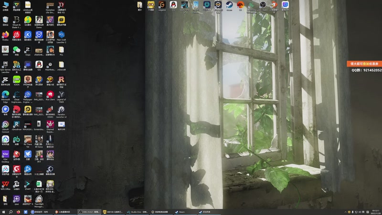This screenshot has height=215, width=382.
Task: Open the Windows Start menu
Action: 3,212
